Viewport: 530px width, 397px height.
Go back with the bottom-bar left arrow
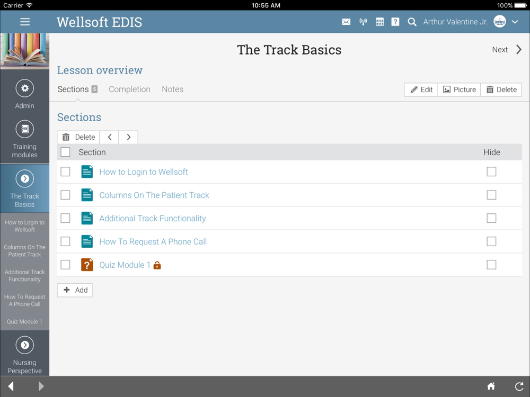pos(11,386)
